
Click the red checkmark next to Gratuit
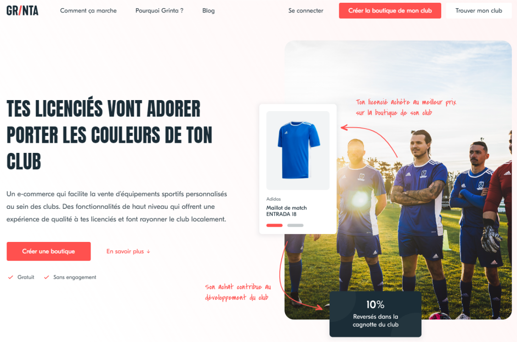coord(11,277)
